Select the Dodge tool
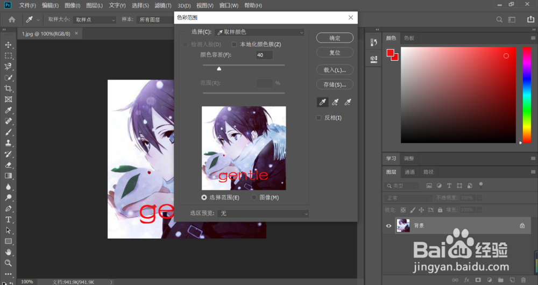 tap(8, 197)
